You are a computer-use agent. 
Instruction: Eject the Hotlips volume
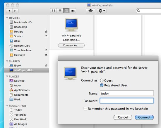click(x=46, y=31)
